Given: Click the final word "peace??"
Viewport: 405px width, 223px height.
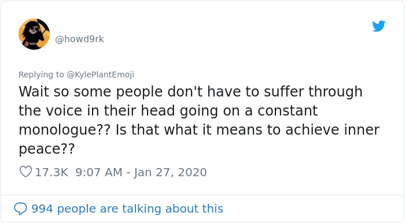Looking at the screenshot, I should click(47, 149).
